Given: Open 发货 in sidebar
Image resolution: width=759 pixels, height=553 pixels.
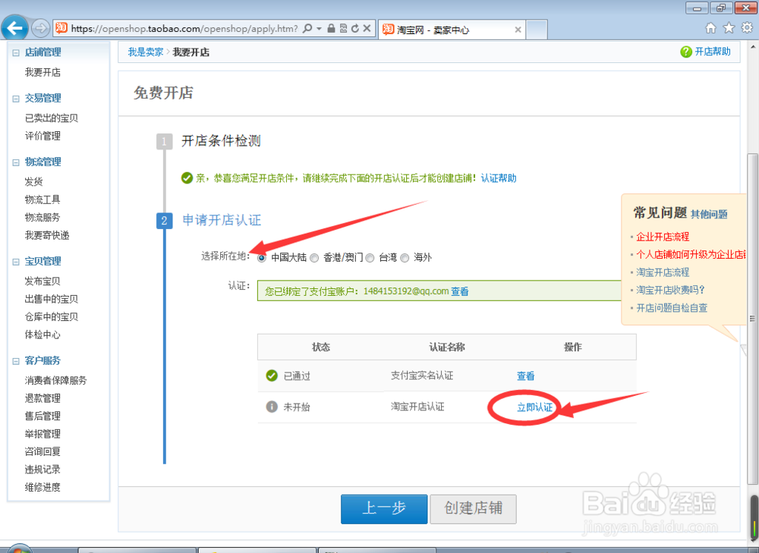Looking at the screenshot, I should 34,181.
